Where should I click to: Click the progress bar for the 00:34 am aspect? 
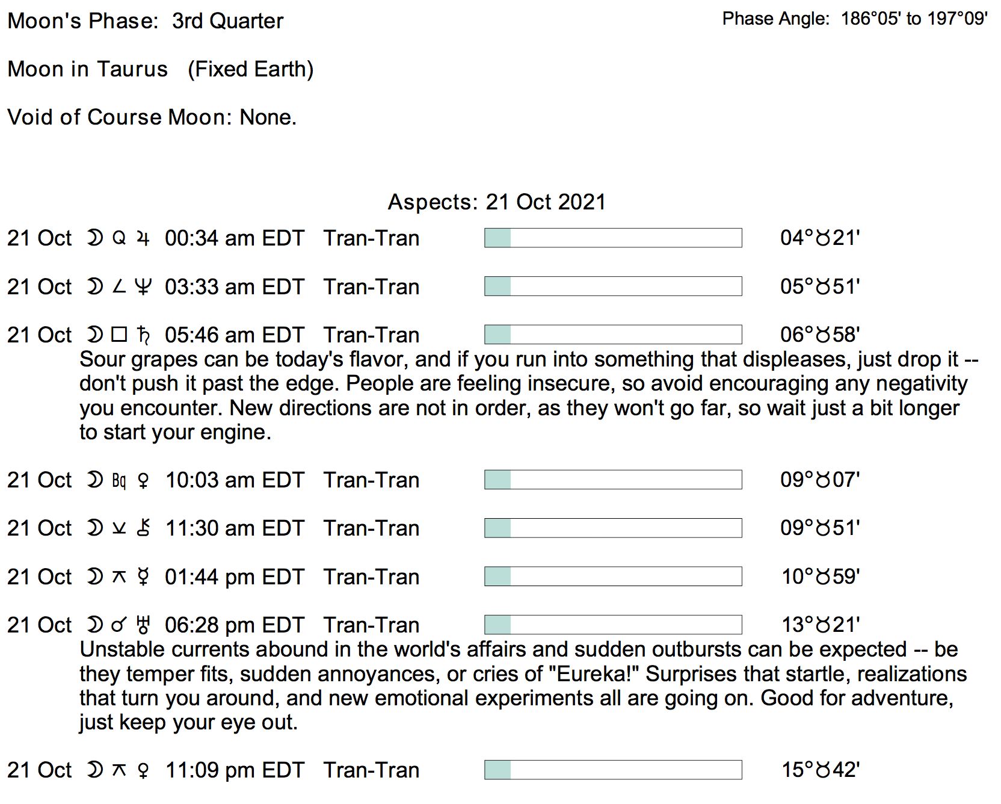[613, 238]
